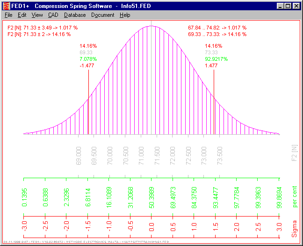The width and height of the screenshot is (303, 246).
Task: Click the peak of the bell curve
Action: coord(151,26)
